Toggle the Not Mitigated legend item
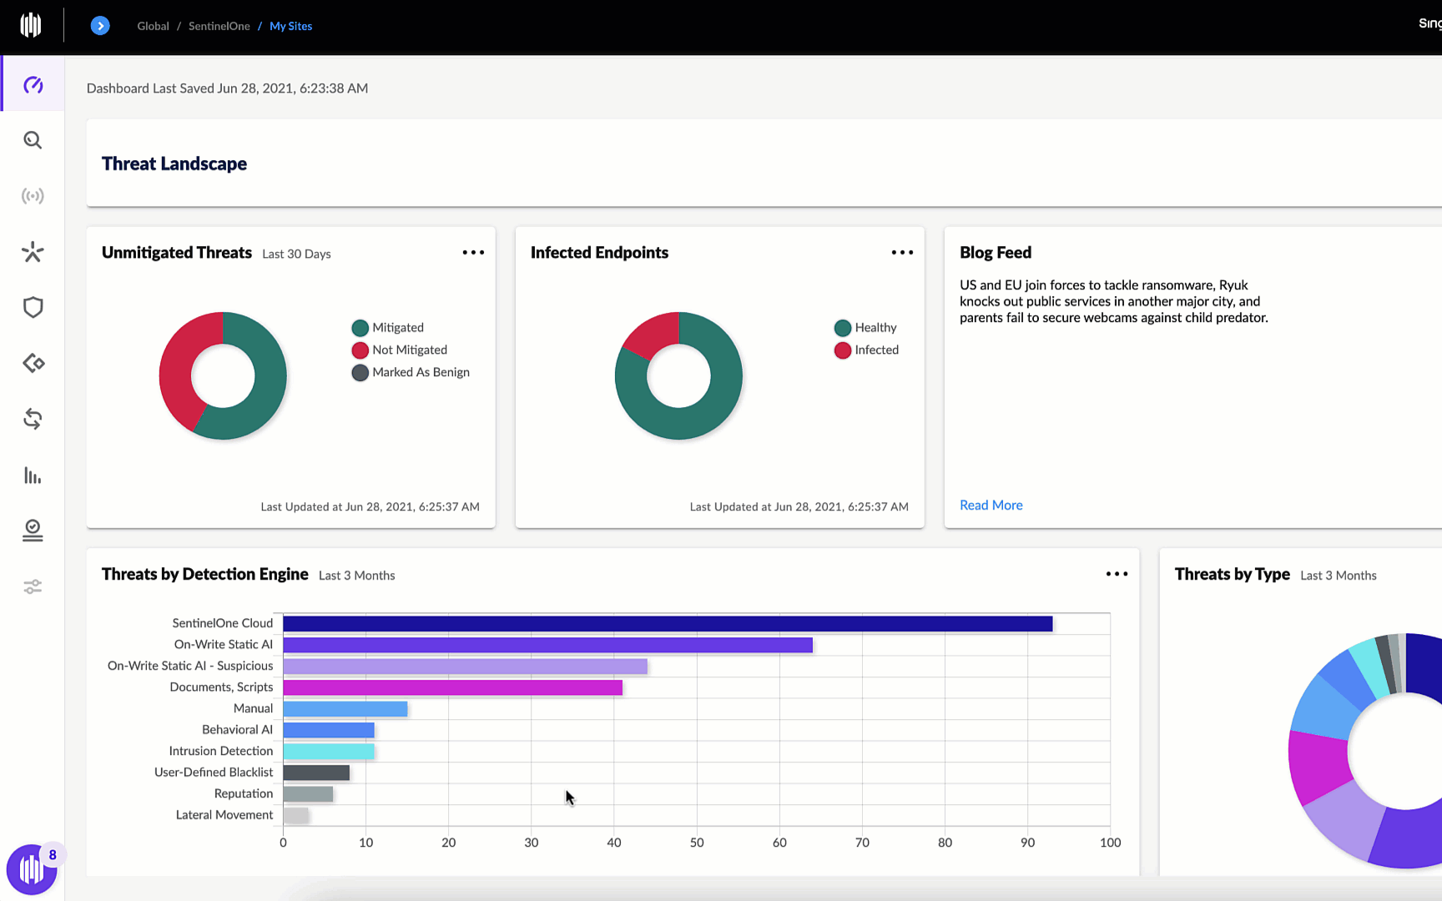1442x901 pixels. (409, 350)
